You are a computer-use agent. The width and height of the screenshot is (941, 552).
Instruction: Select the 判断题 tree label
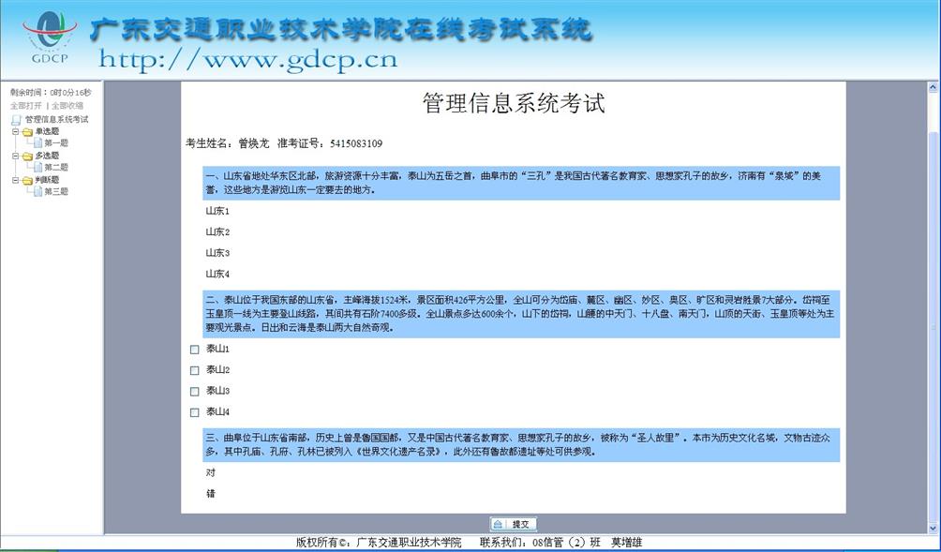click(x=48, y=179)
